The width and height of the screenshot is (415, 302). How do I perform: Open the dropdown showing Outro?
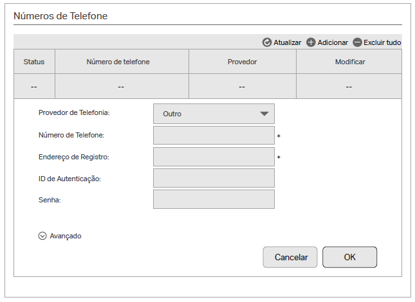[x=214, y=114]
